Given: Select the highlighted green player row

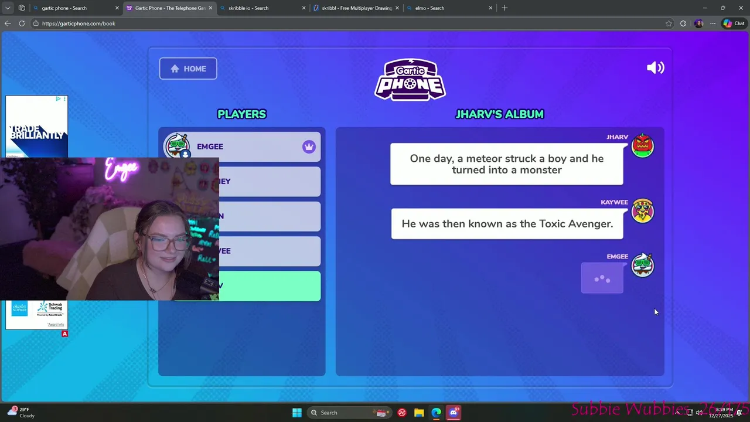Looking at the screenshot, I should coord(270,285).
